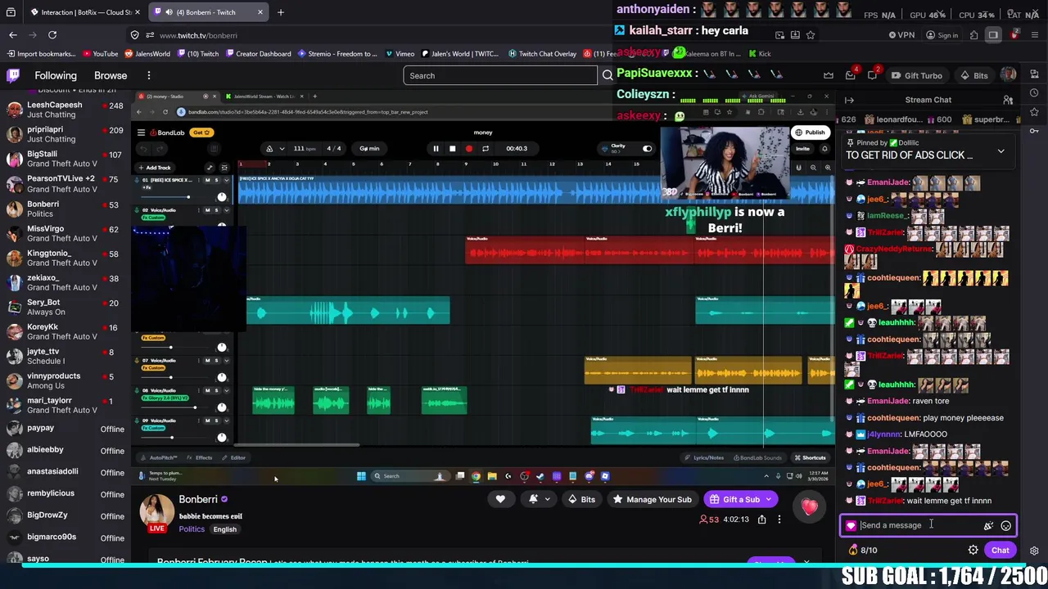This screenshot has height=589, width=1048.
Task: Expand metronome options dropdown
Action: tap(281, 149)
